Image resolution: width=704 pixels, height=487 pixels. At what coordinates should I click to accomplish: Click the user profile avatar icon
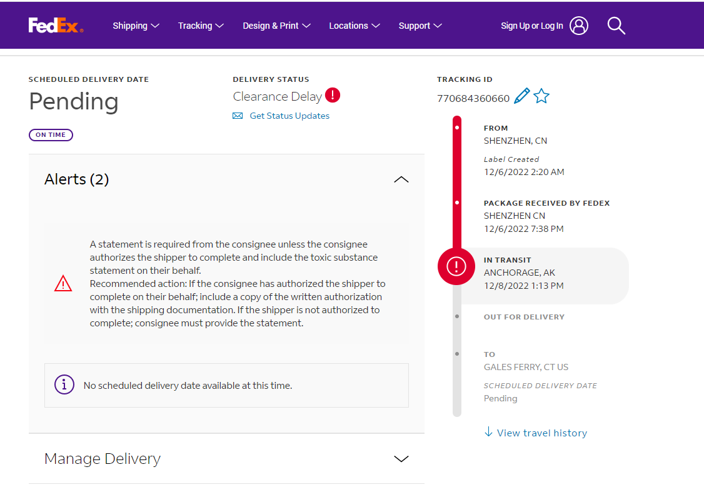(x=579, y=26)
